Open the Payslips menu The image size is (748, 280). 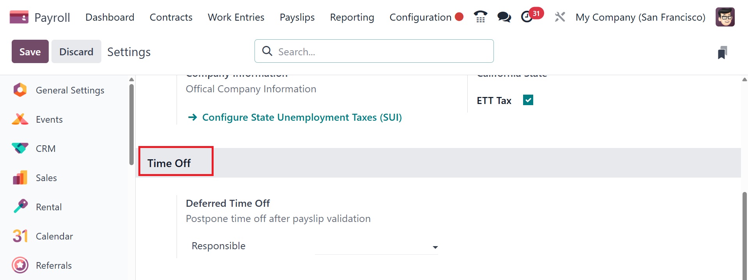coord(297,17)
